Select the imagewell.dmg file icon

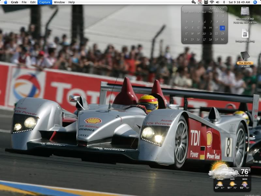[x=245, y=34]
